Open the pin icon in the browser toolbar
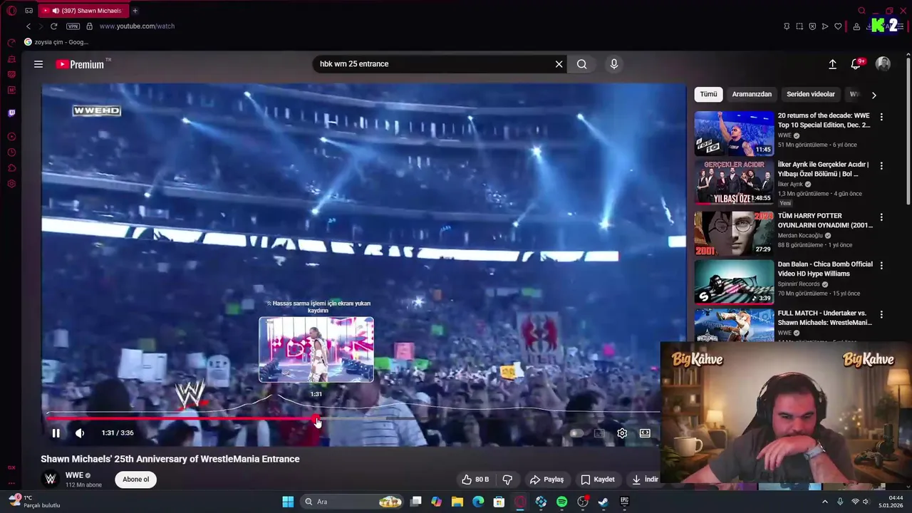Screen dimensions: 912x513 coord(787,26)
